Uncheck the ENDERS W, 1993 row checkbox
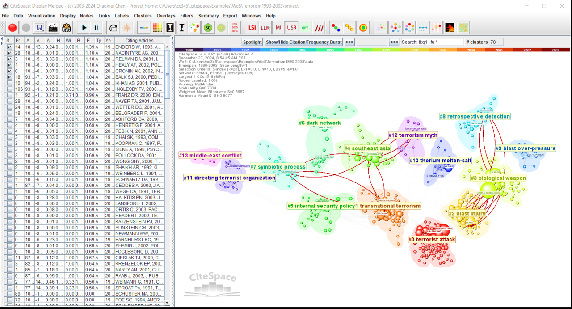The image size is (572, 309). coord(9,47)
